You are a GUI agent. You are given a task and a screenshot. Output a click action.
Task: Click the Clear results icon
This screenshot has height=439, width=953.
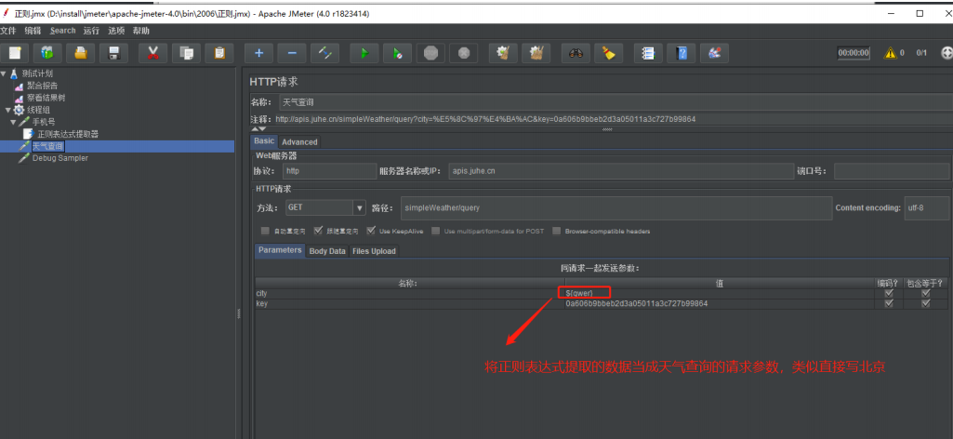tap(503, 54)
